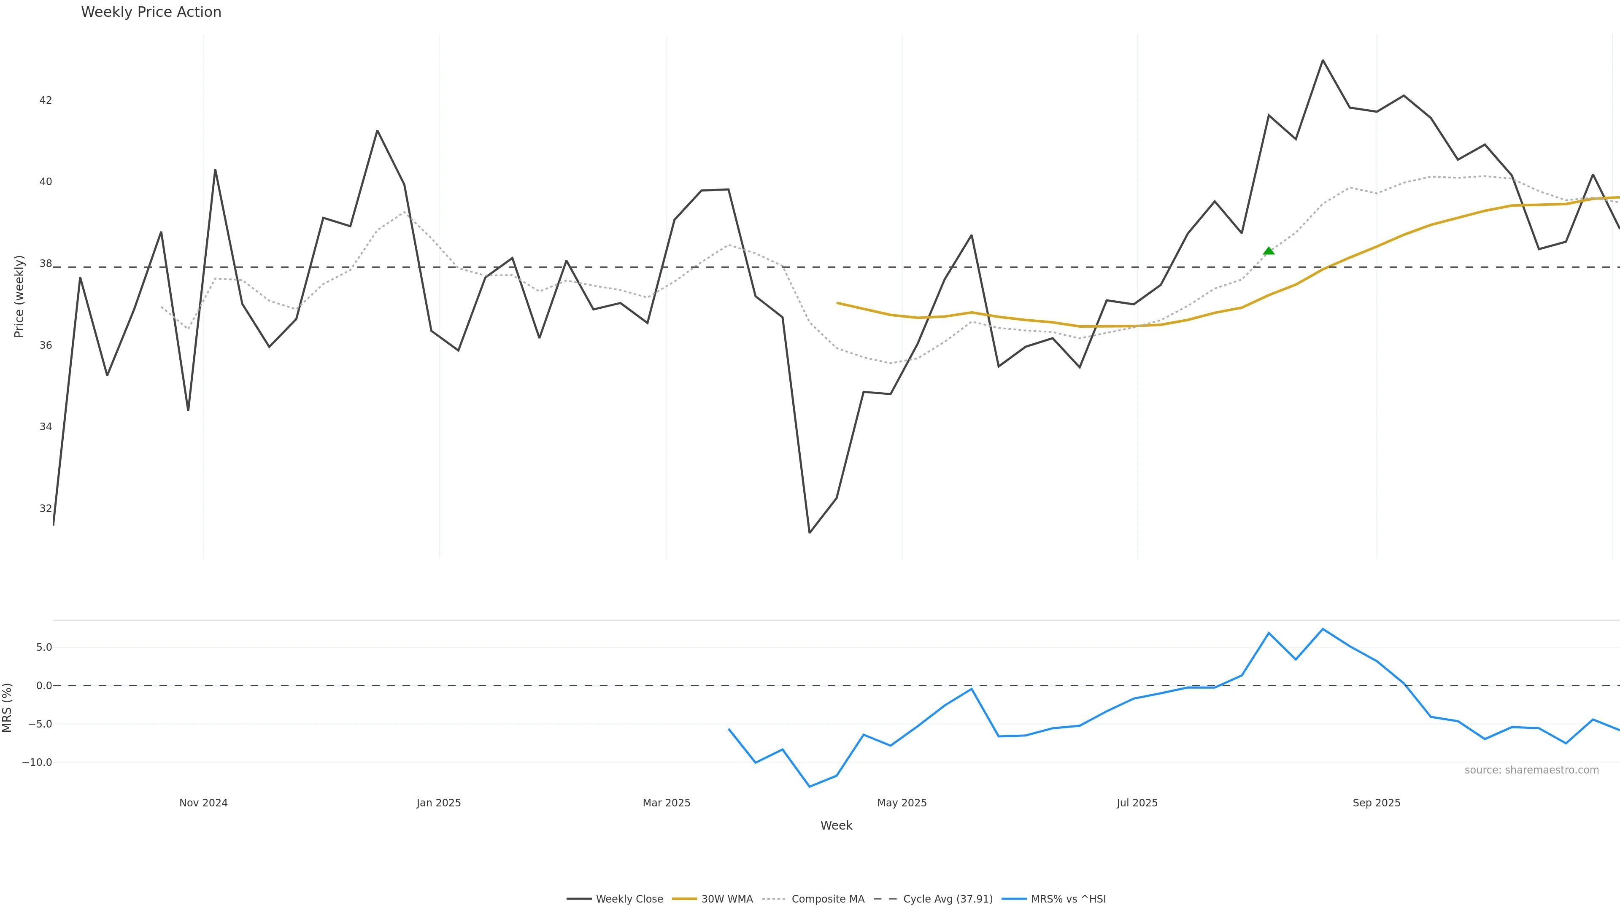Select the Nov 2024 x-axis label
The height and width of the screenshot is (911, 1620).
click(203, 803)
